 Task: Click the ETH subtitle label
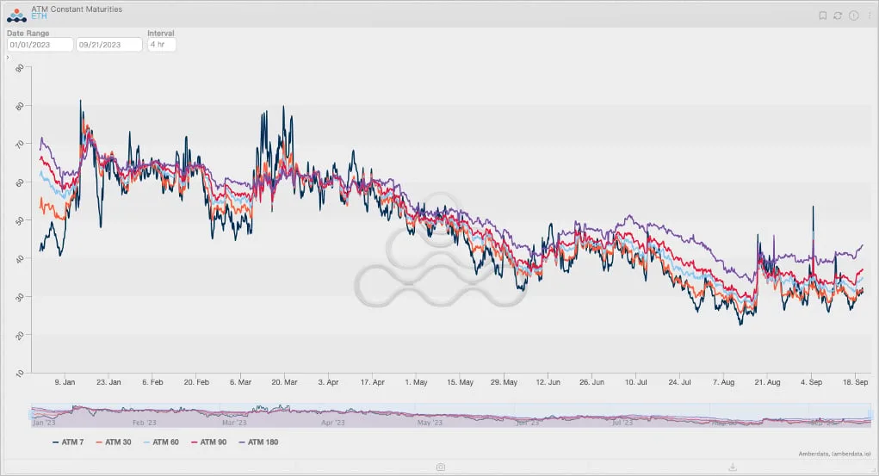39,16
